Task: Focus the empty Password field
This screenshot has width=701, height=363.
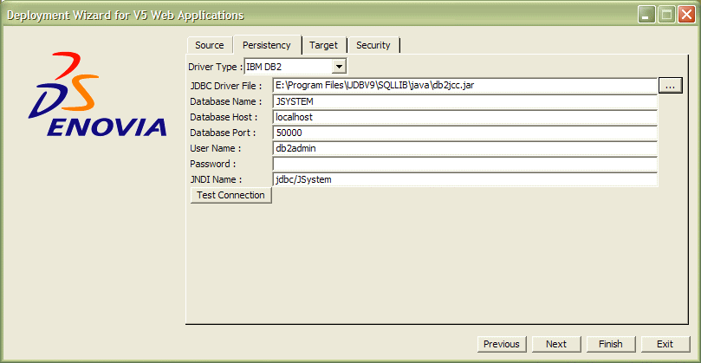Action: click(x=465, y=164)
